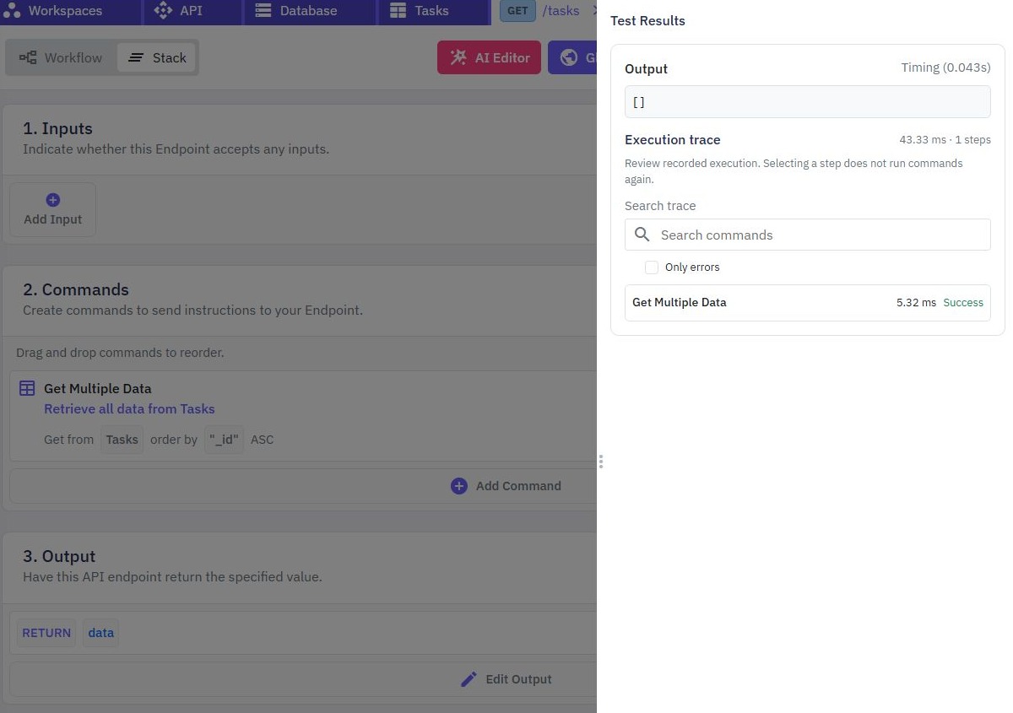The image size is (1013, 713).
Task: Click the Test Results title
Action: tap(647, 20)
